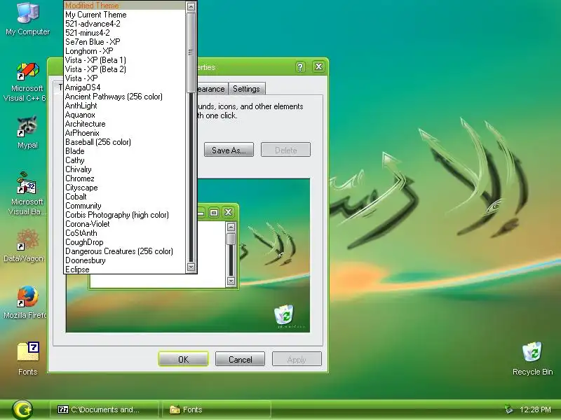This screenshot has height=420, width=561.
Task: Click the system tray icon near clock
Action: pos(508,409)
